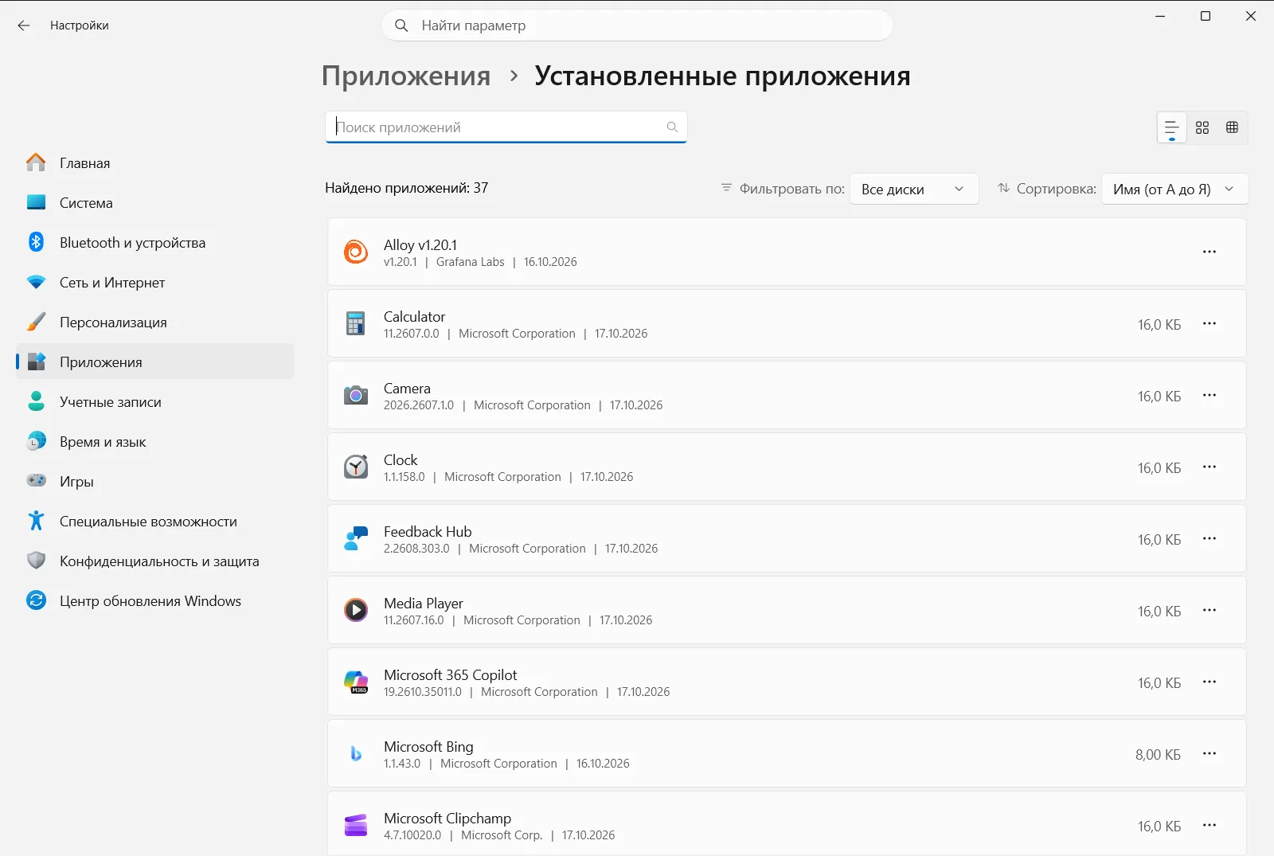Open more options for Microsoft Bing

click(x=1210, y=753)
